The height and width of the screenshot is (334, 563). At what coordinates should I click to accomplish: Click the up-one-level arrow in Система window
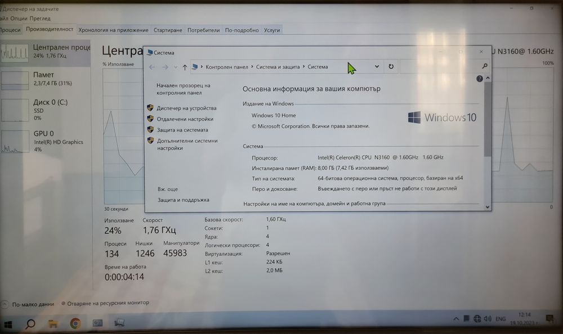185,67
